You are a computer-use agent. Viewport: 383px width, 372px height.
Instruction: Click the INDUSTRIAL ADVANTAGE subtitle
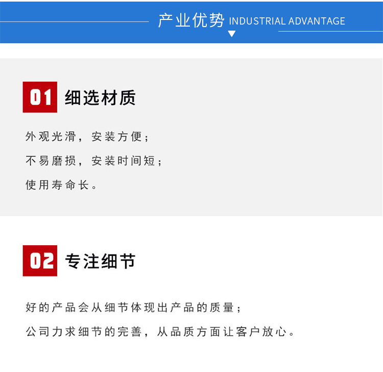[x=287, y=21]
